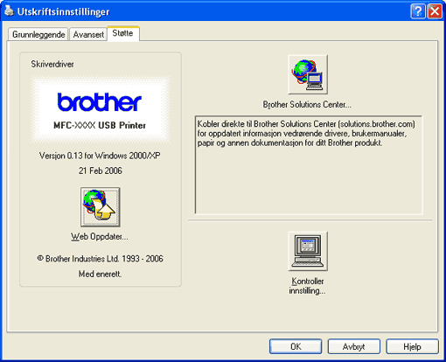Open the Brother Solutions Center globe icon
This screenshot has height=362, width=446.
(308, 74)
